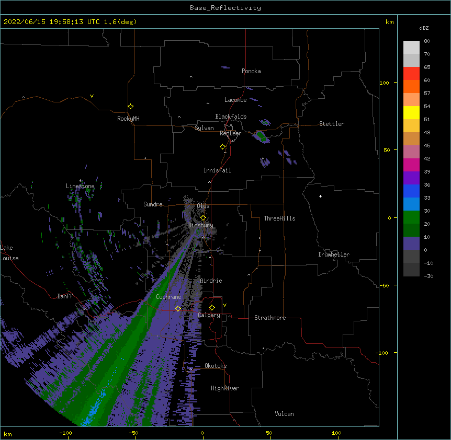This screenshot has height=440, width=451.
Task: Click the Ponoka city label
Action: (251, 71)
